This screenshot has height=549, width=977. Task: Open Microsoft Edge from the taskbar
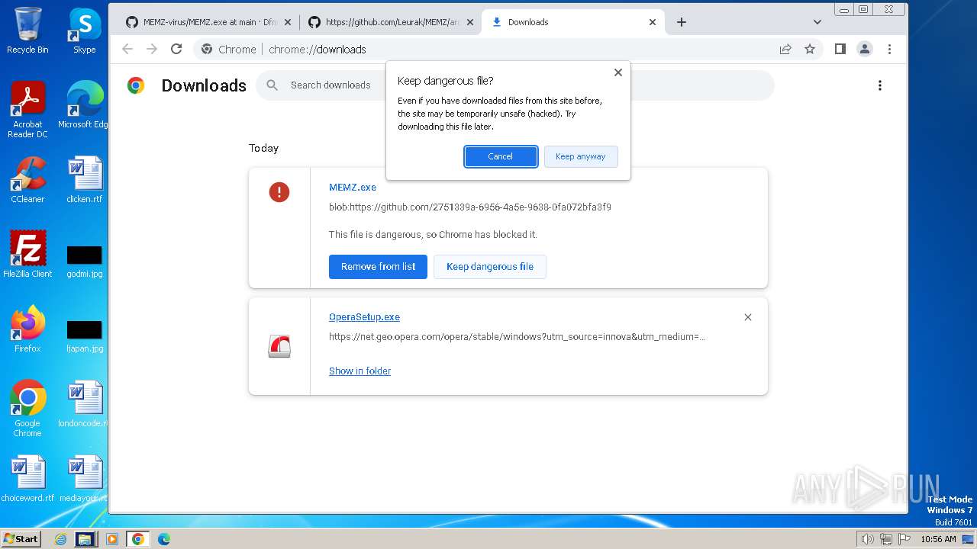[164, 539]
